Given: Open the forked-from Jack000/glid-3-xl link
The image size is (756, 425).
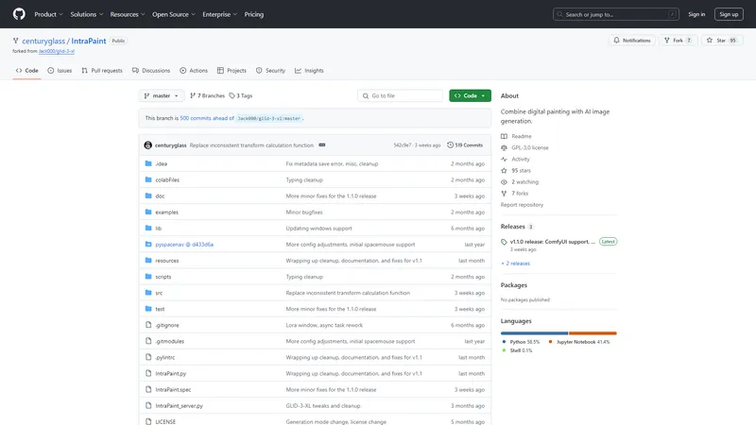Looking at the screenshot, I should pyautogui.click(x=57, y=51).
